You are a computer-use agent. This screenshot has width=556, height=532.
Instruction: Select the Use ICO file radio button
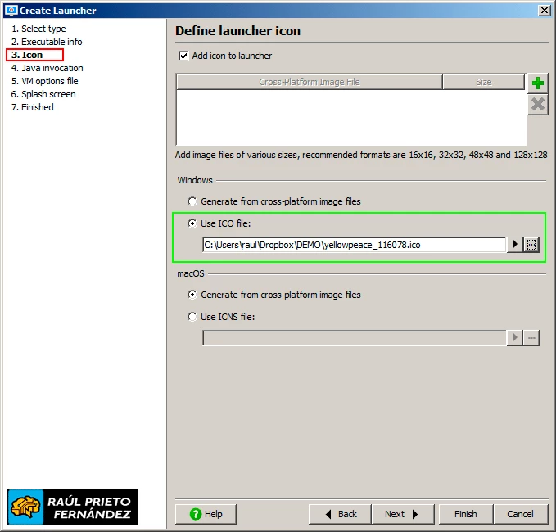[x=192, y=223]
